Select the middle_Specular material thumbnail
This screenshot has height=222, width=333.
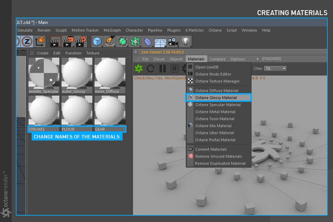coord(44,73)
